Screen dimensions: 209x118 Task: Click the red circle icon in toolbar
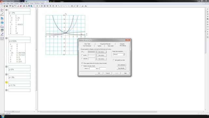tap(21, 6)
